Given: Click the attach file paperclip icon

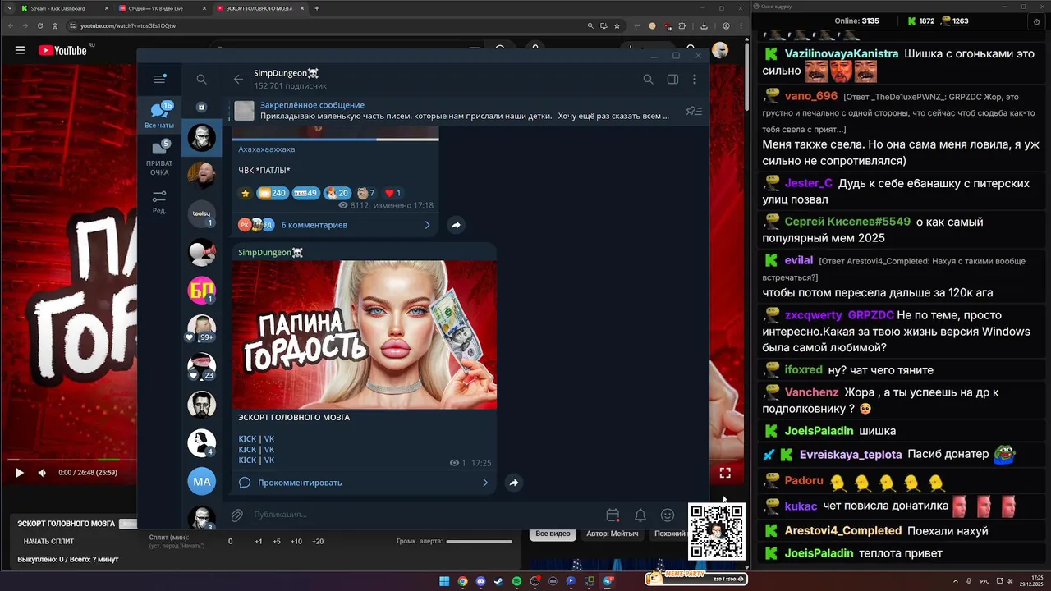Looking at the screenshot, I should 237,515.
